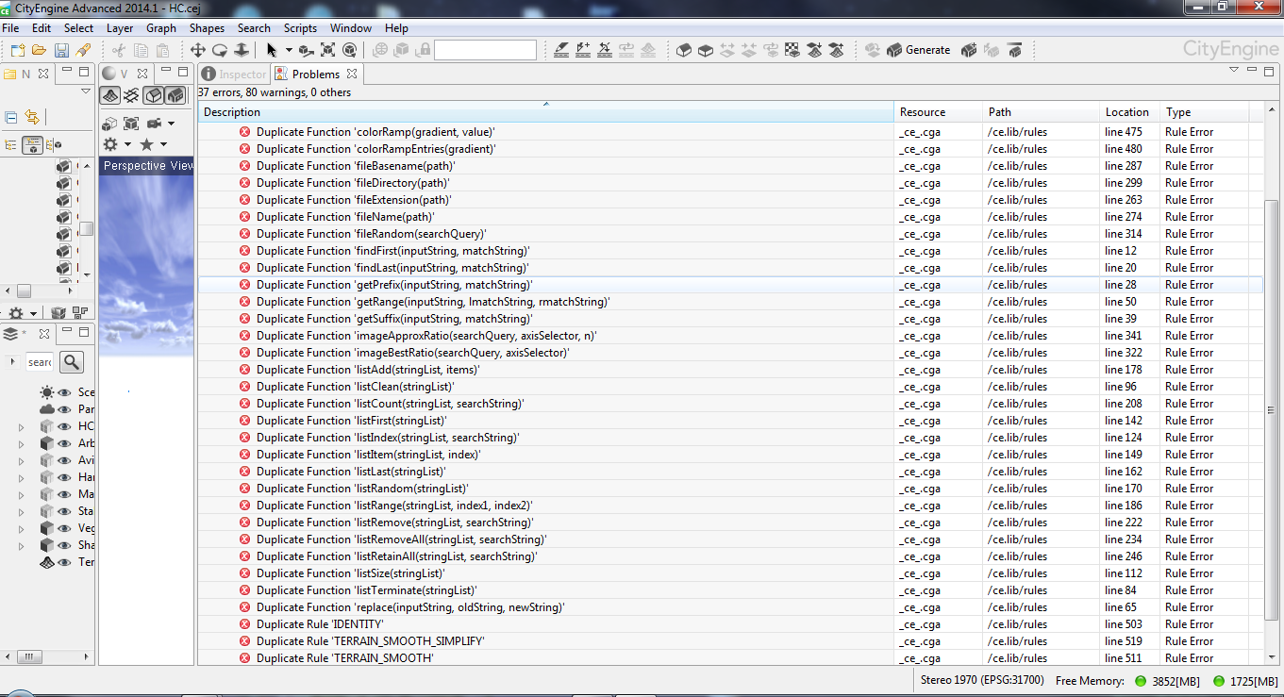Viewport: 1284px width, 697px height.
Task: Click the error icon beside Duplicate Rule 'IDENTITY'
Action: (x=244, y=624)
